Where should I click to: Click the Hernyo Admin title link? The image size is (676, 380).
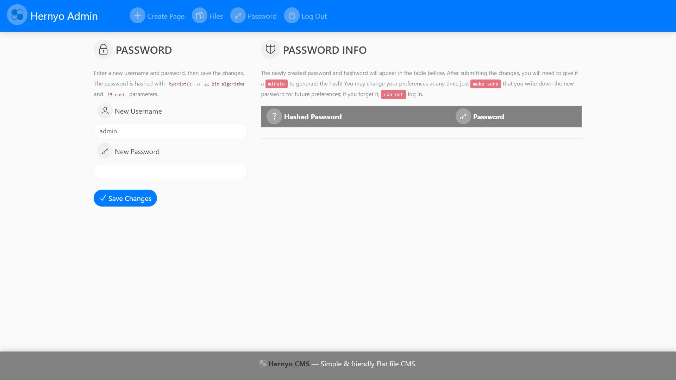point(64,16)
